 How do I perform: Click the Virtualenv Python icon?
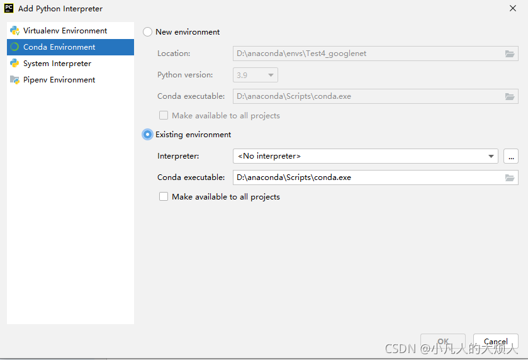(15, 31)
